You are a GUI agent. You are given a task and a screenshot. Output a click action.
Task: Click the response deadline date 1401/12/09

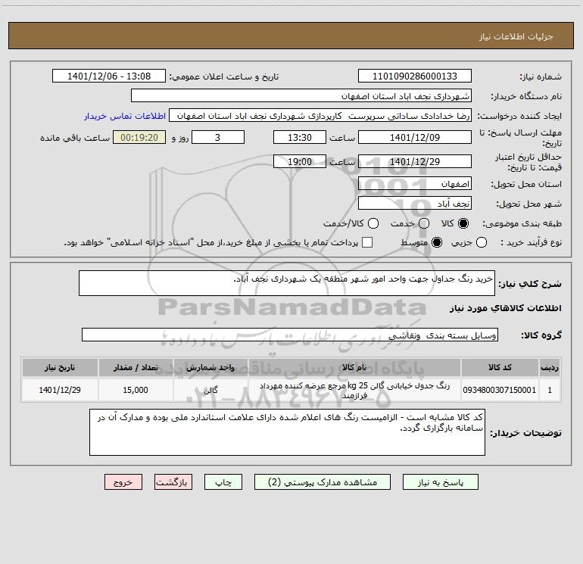point(415,138)
